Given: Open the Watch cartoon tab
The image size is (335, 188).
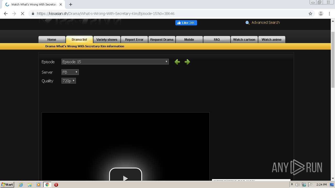Looking at the screenshot, I should tap(244, 39).
